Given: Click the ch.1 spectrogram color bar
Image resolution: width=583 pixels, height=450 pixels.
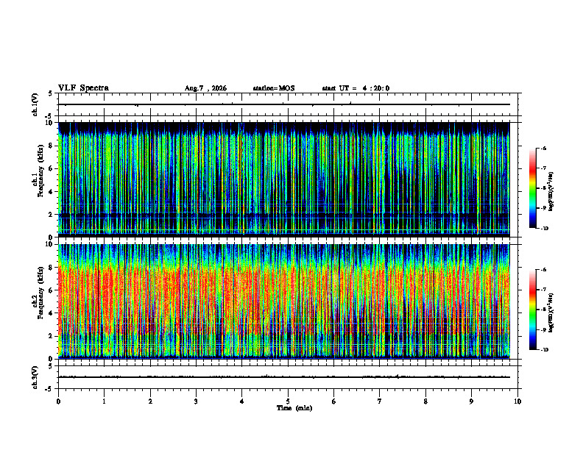Looking at the screenshot, I should [x=532, y=188].
